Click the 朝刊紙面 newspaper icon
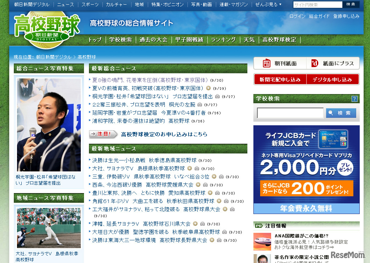370x263 pixels. [267, 63]
